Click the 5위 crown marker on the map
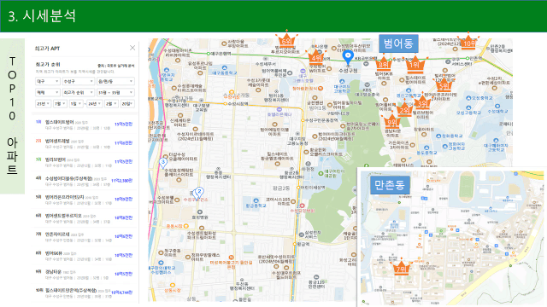This screenshot has width=547, height=307. click(444, 84)
